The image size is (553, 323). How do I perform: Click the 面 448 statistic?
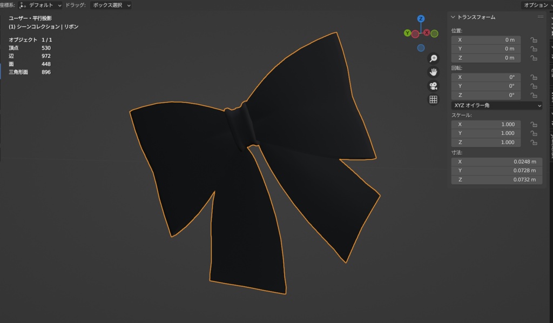[x=30, y=64]
